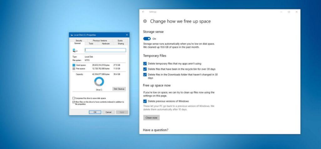Switch to the Sharing tab
321x149 pixels.
[x=121, y=44]
